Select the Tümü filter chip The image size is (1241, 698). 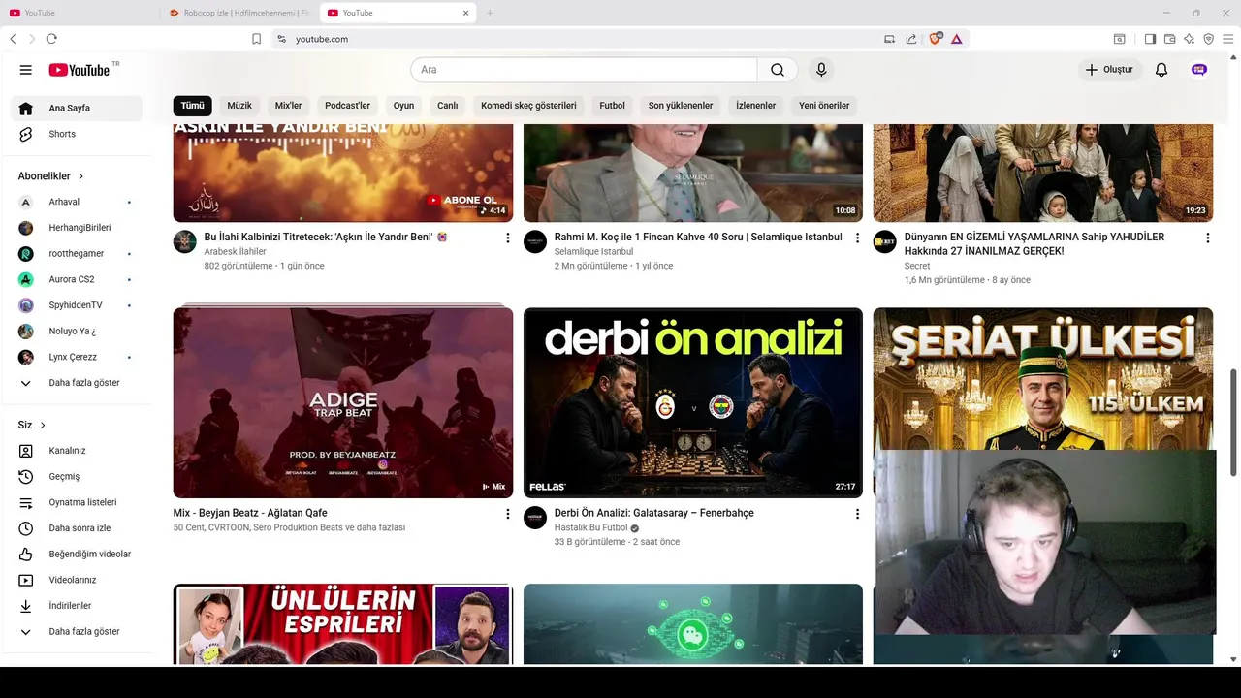192,106
